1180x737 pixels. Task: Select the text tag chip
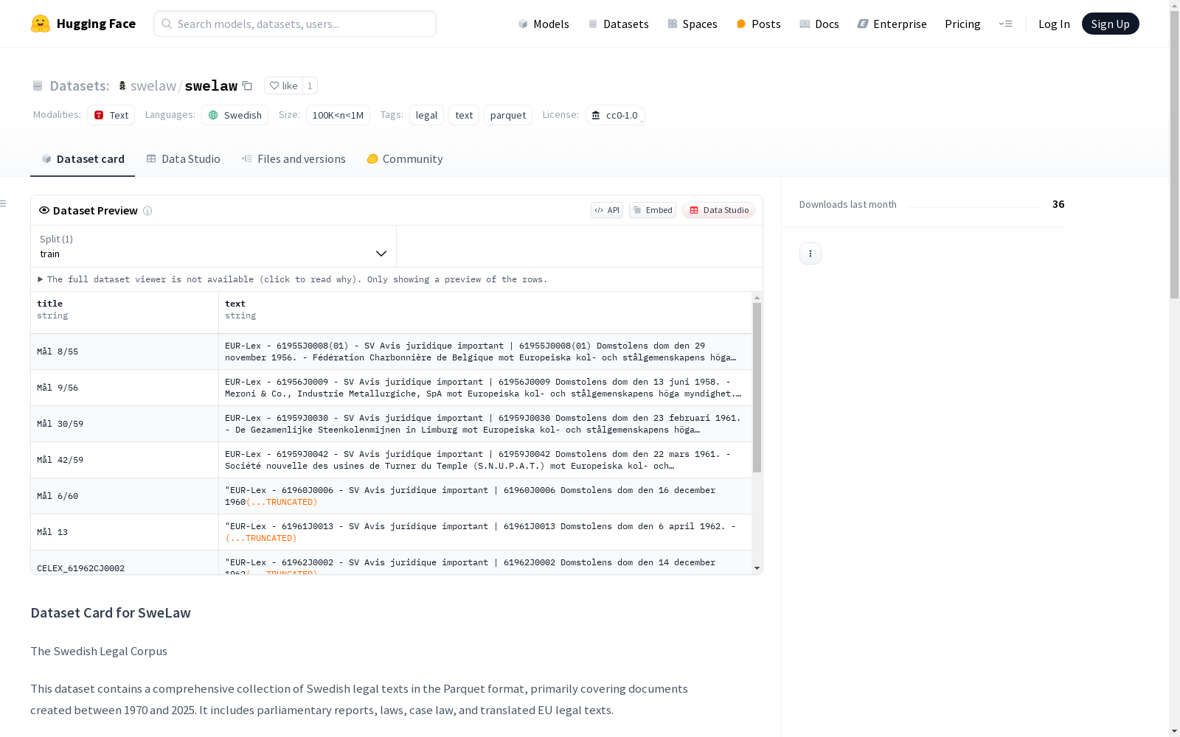point(464,115)
